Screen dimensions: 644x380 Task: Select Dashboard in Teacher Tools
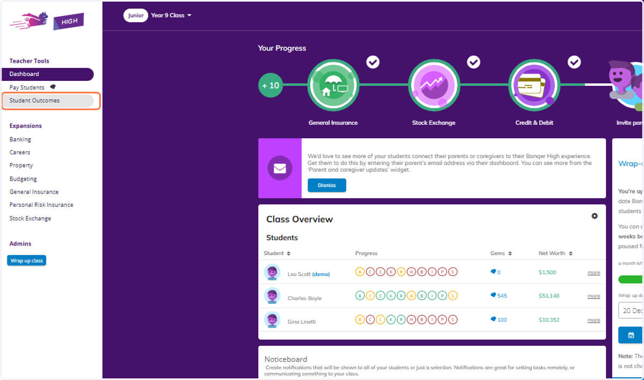tap(48, 74)
